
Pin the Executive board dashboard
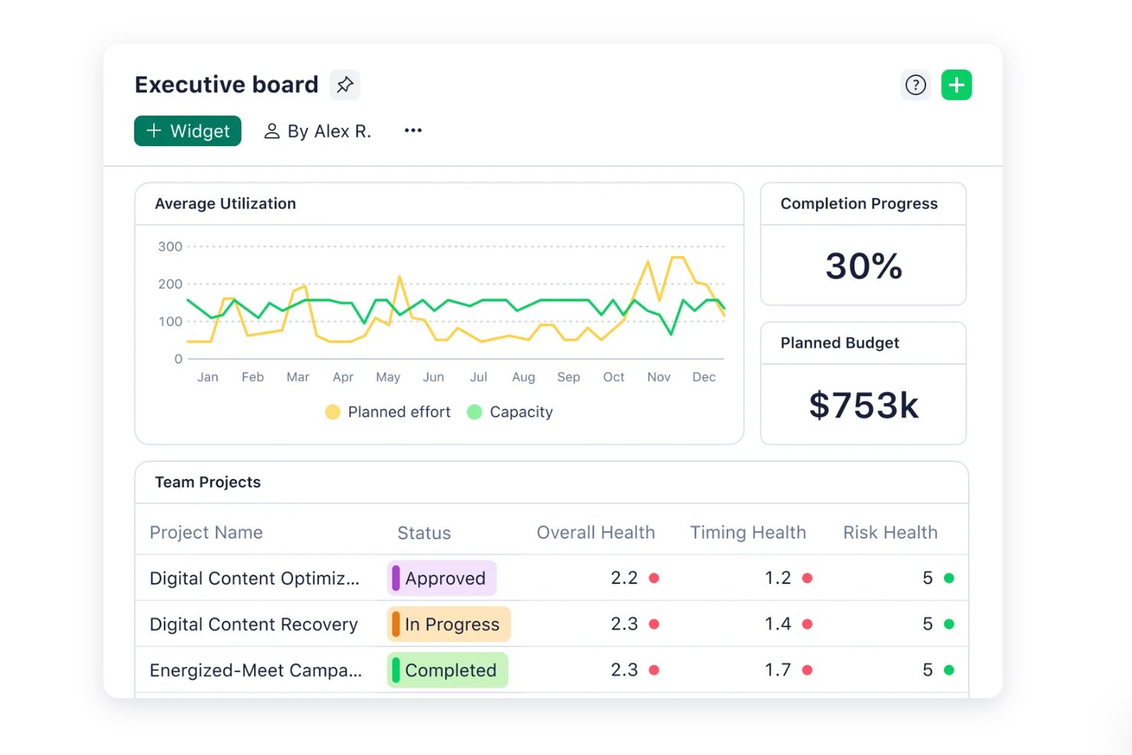coord(345,85)
